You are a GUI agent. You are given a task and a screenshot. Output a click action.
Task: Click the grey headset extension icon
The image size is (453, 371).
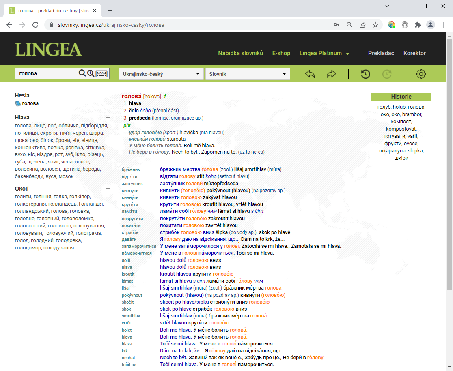click(x=405, y=25)
